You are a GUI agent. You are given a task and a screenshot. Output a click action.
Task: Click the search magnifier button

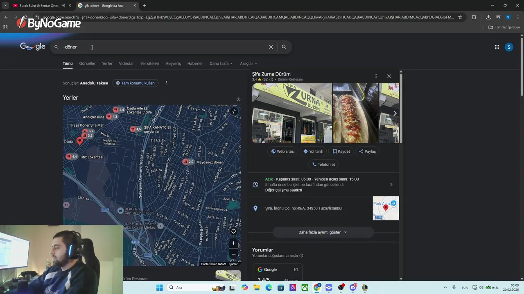(x=284, y=47)
